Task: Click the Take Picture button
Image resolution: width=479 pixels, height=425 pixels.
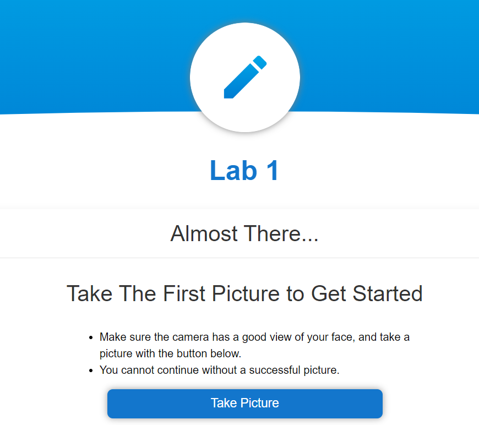Action: coord(244,404)
